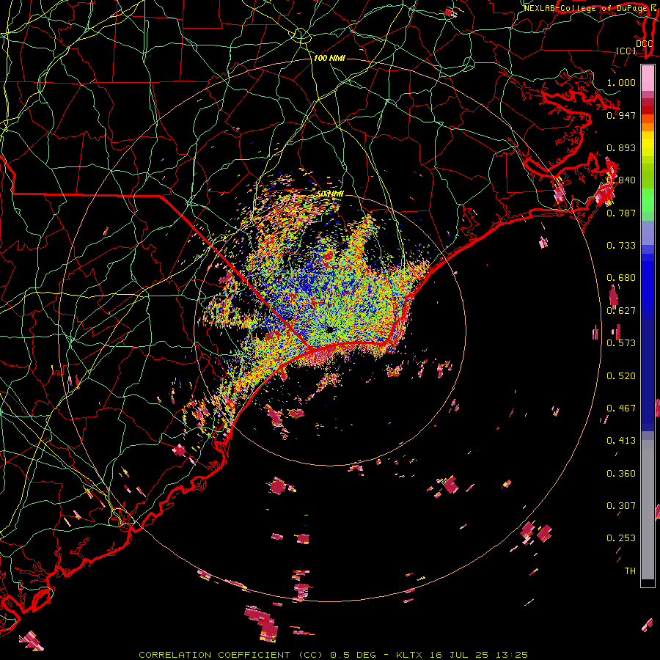Click the 100 NMI range ring label
Image resolution: width=660 pixels, height=660 pixels.
pyautogui.click(x=329, y=58)
